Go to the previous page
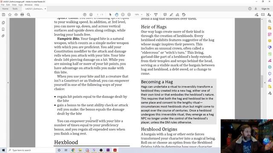Screen dimensions: 273x153 click(x=84, y=14)
